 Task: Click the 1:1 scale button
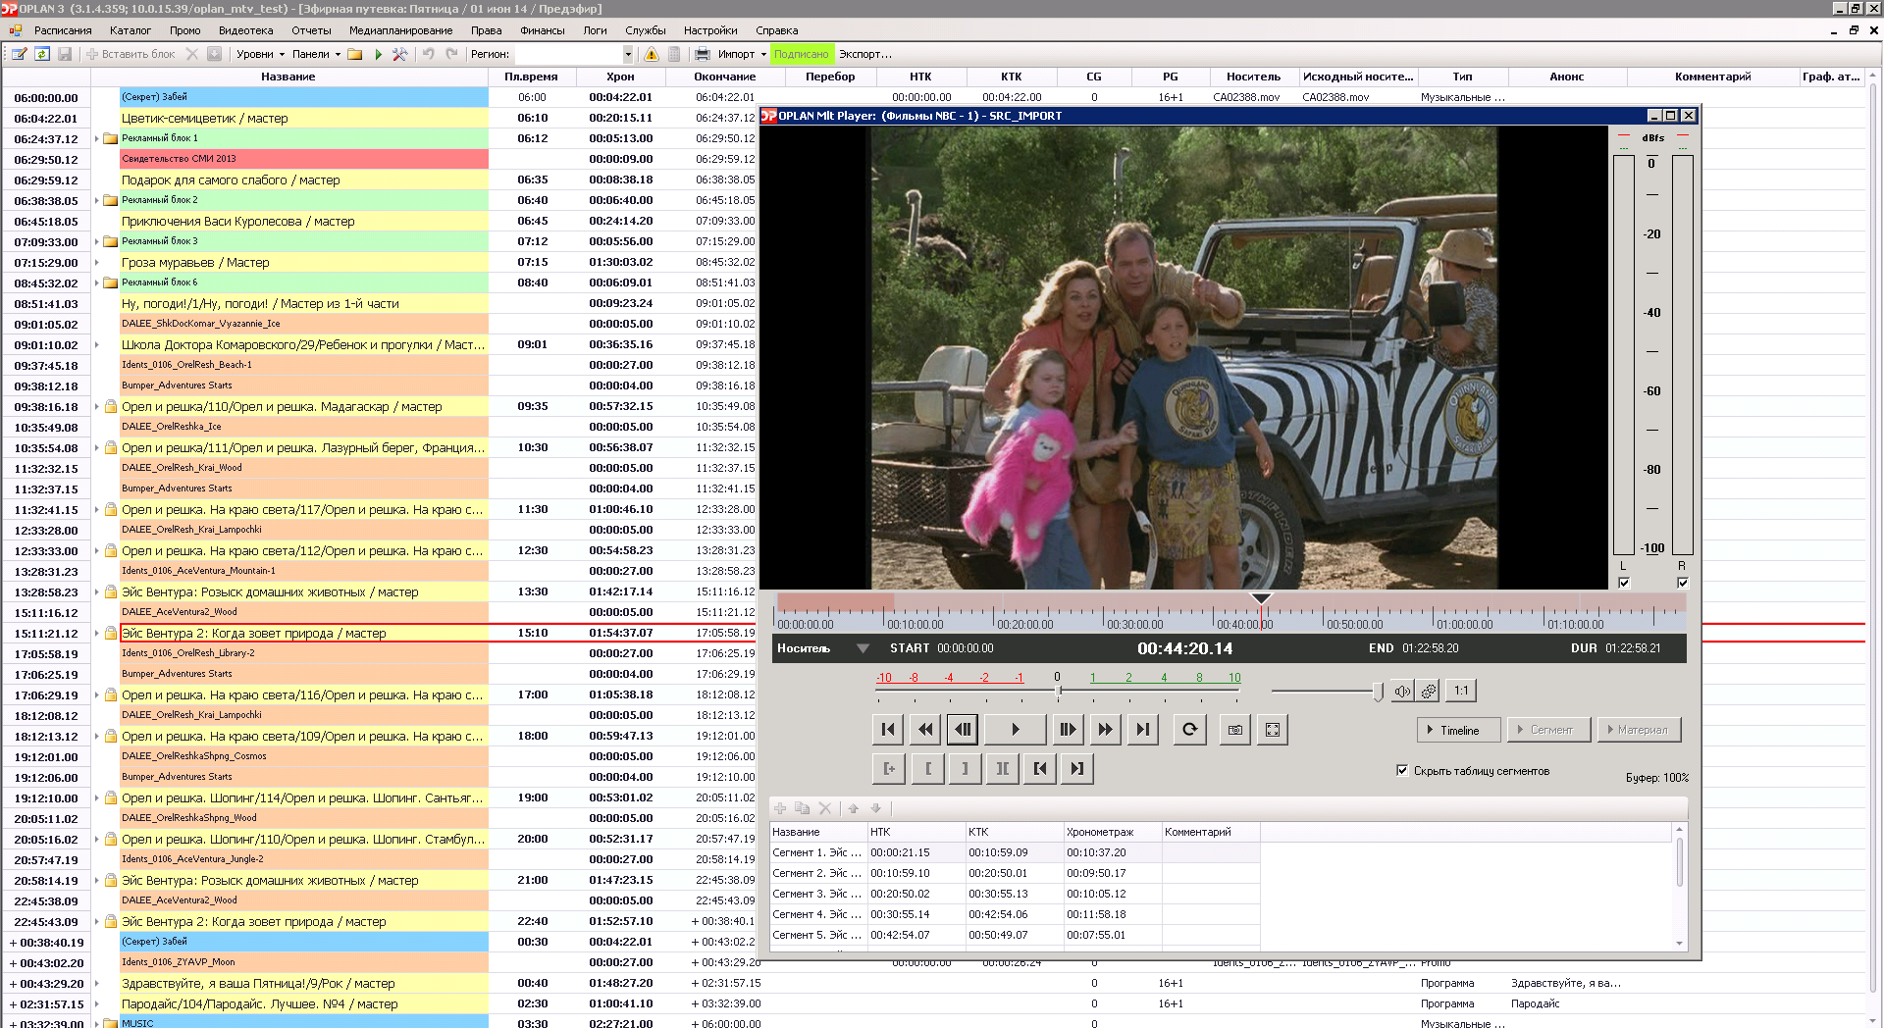[1461, 691]
